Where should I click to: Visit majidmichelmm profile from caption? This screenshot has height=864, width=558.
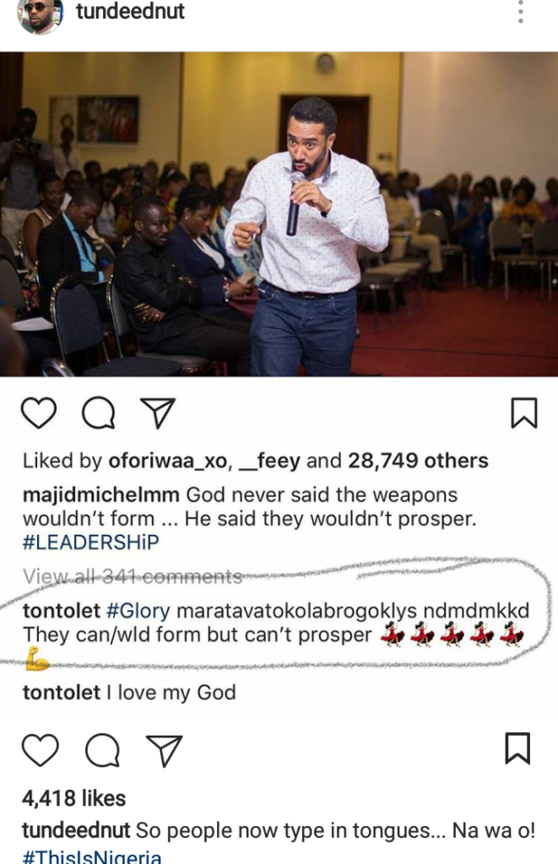tap(101, 494)
